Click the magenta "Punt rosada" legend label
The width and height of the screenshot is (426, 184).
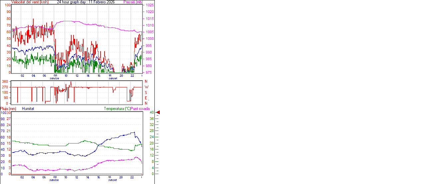tap(140, 109)
